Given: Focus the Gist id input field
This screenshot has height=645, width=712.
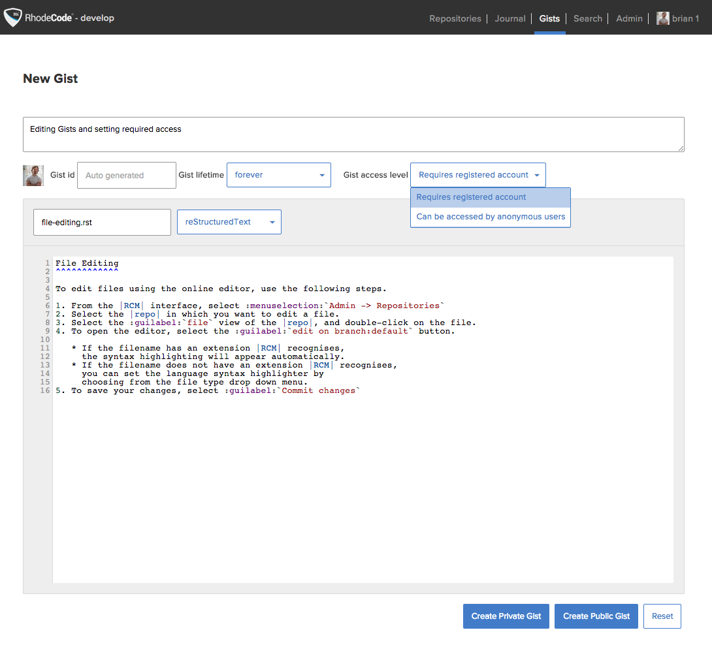Looking at the screenshot, I should (126, 176).
